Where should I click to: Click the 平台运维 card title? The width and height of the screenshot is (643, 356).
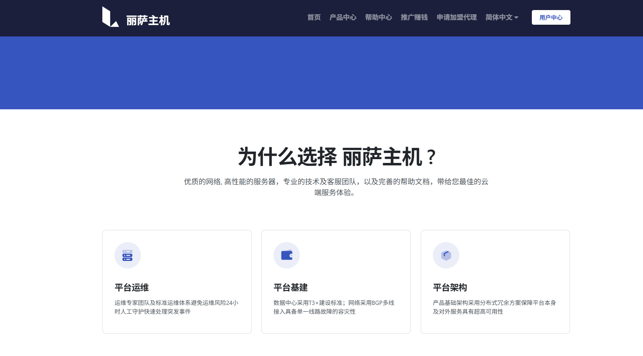pos(132,288)
